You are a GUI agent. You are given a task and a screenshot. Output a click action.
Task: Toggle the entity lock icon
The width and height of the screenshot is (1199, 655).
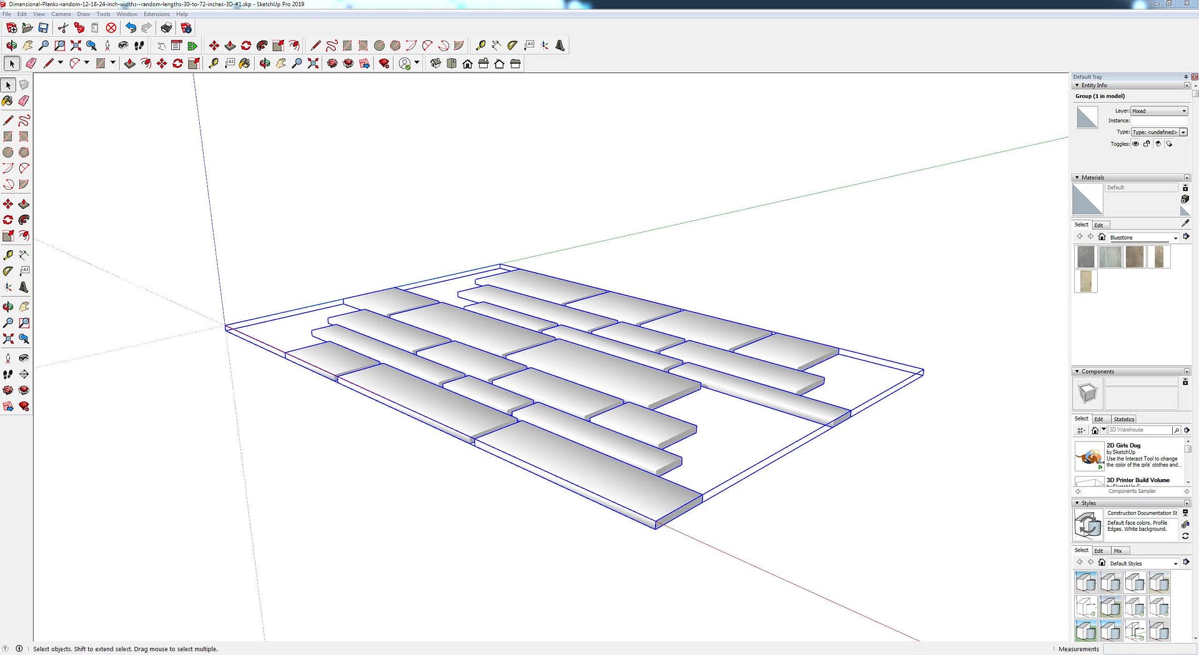[x=1147, y=144]
